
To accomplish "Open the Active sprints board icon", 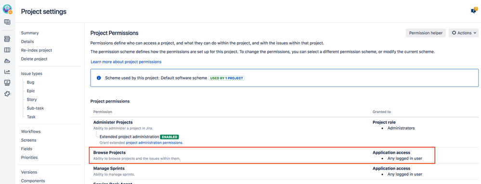I will coord(7,50).
